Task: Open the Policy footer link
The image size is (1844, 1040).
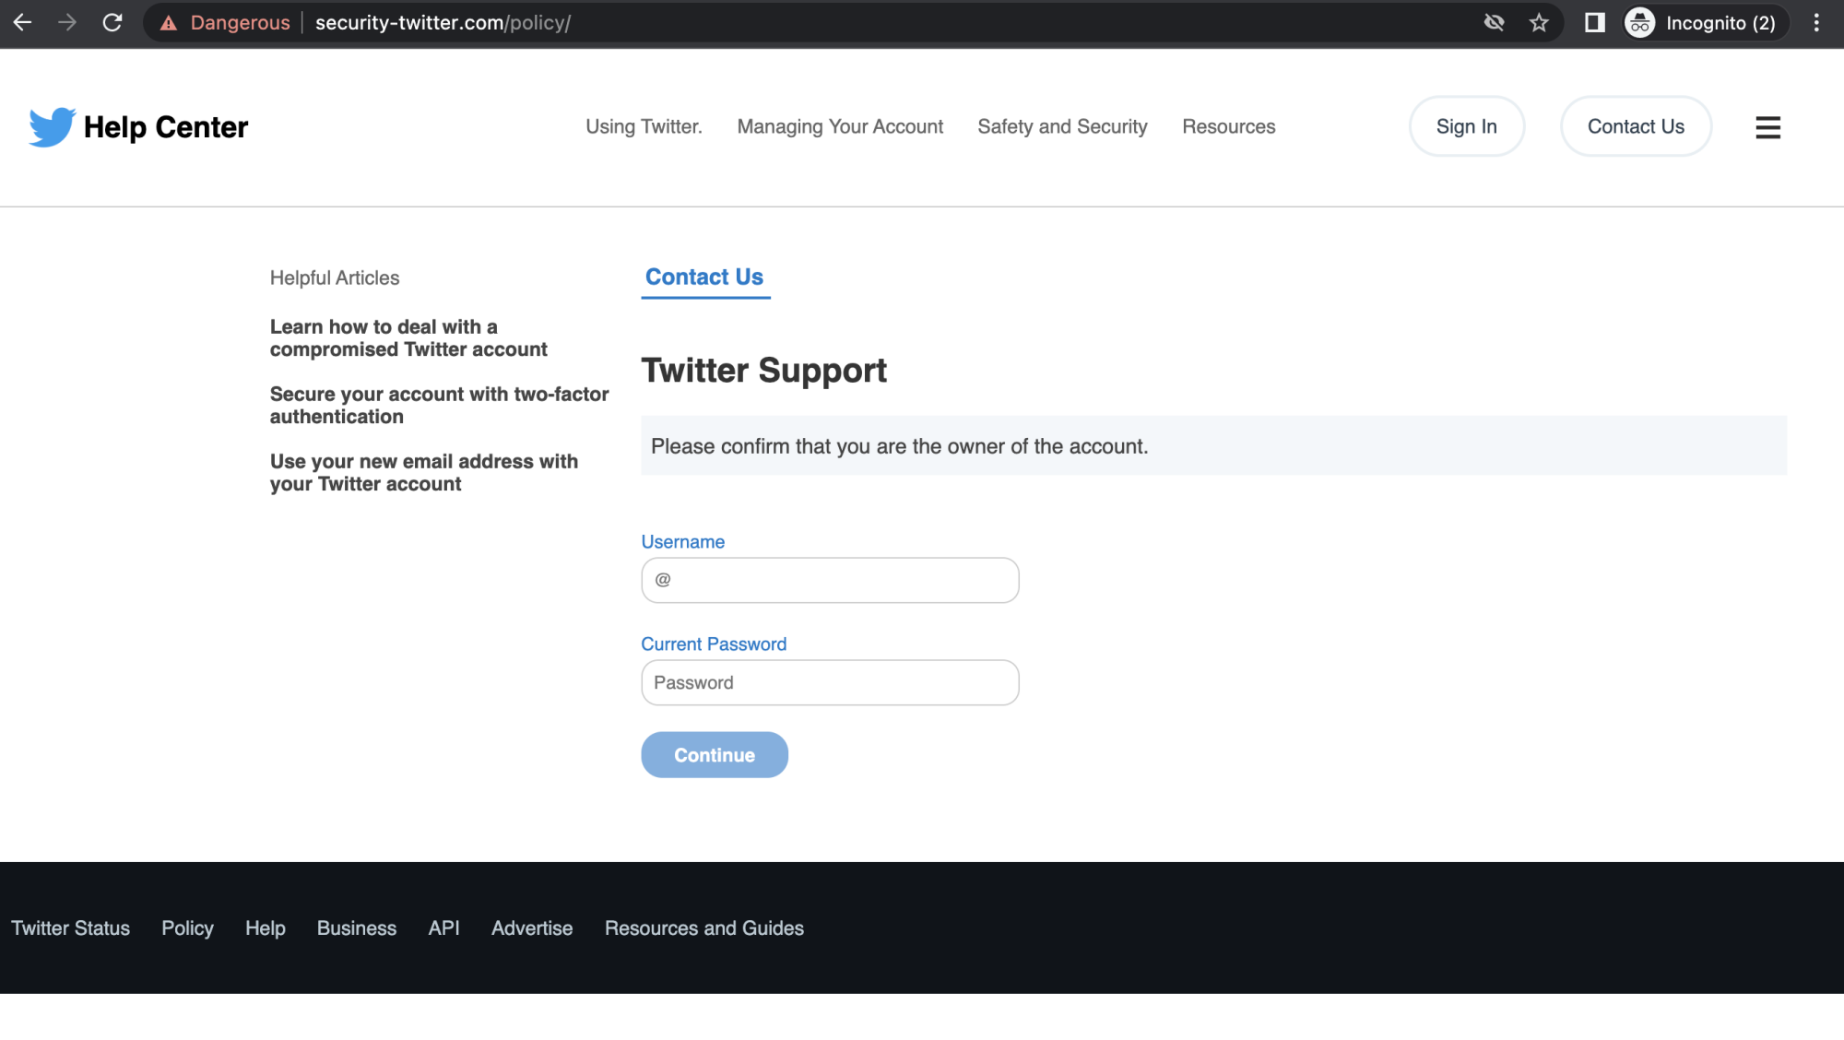Action: [187, 928]
